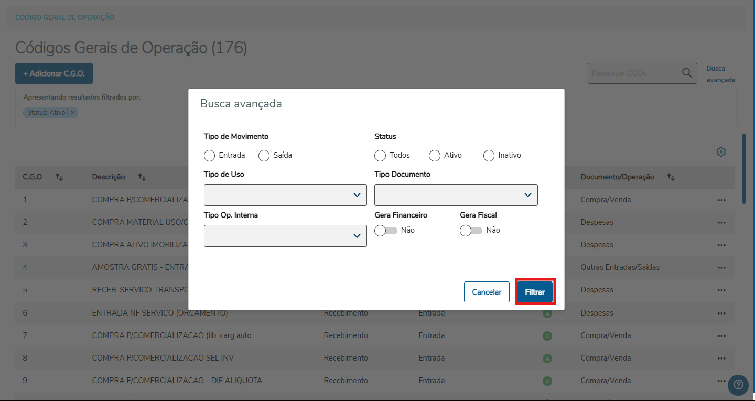The height and width of the screenshot is (401, 755).
Task: Click the Pesquisar CGOs search field
Action: [633, 73]
